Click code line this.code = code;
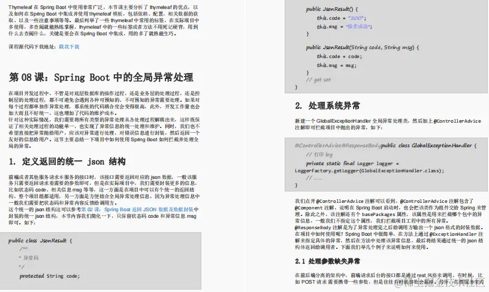 coord(339,56)
